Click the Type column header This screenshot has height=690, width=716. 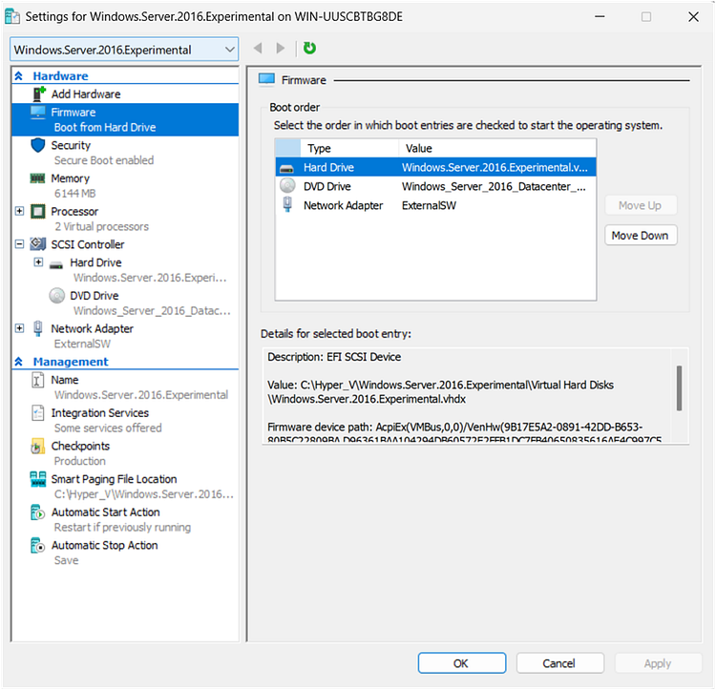point(349,148)
